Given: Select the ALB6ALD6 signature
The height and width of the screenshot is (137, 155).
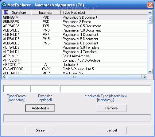Looking at the screenshot, I should coord(11,43).
